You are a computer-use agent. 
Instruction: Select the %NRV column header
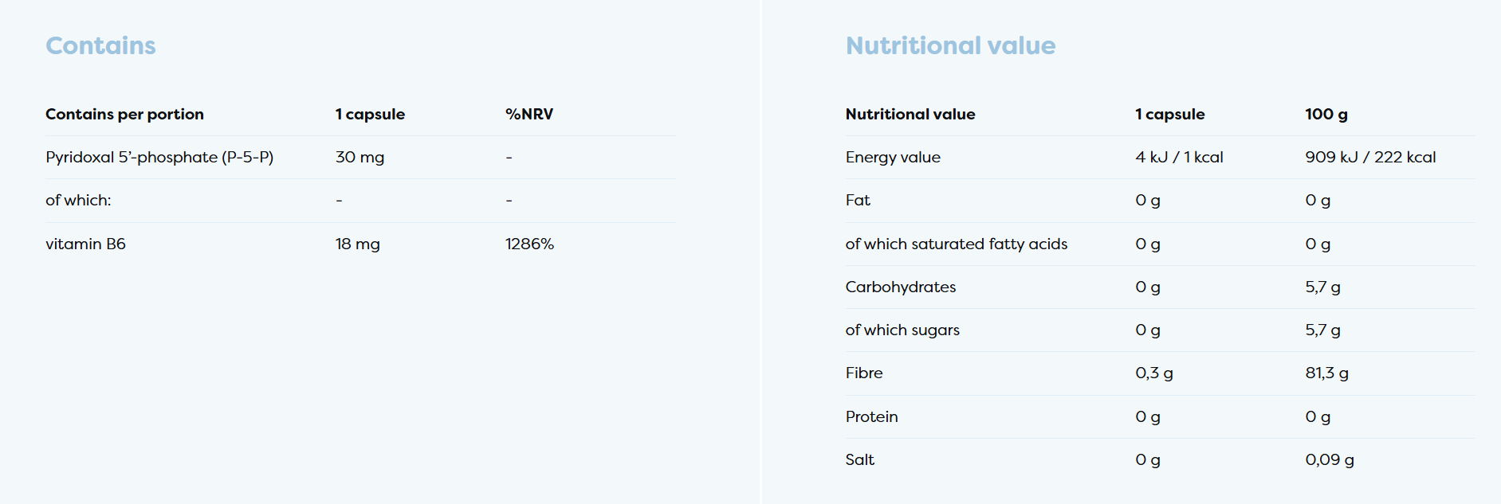tap(528, 115)
